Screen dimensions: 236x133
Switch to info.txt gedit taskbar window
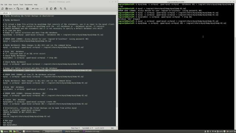(32, 132)
